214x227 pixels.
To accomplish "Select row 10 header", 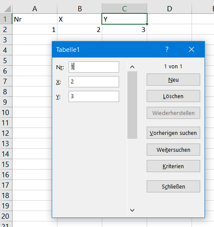I will click(6, 112).
